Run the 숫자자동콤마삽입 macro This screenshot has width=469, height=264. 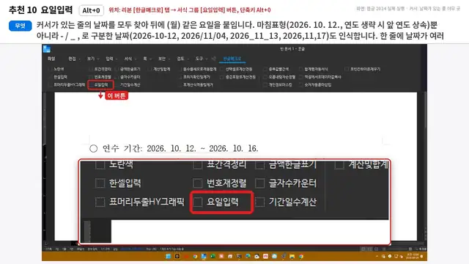[x=315, y=85]
